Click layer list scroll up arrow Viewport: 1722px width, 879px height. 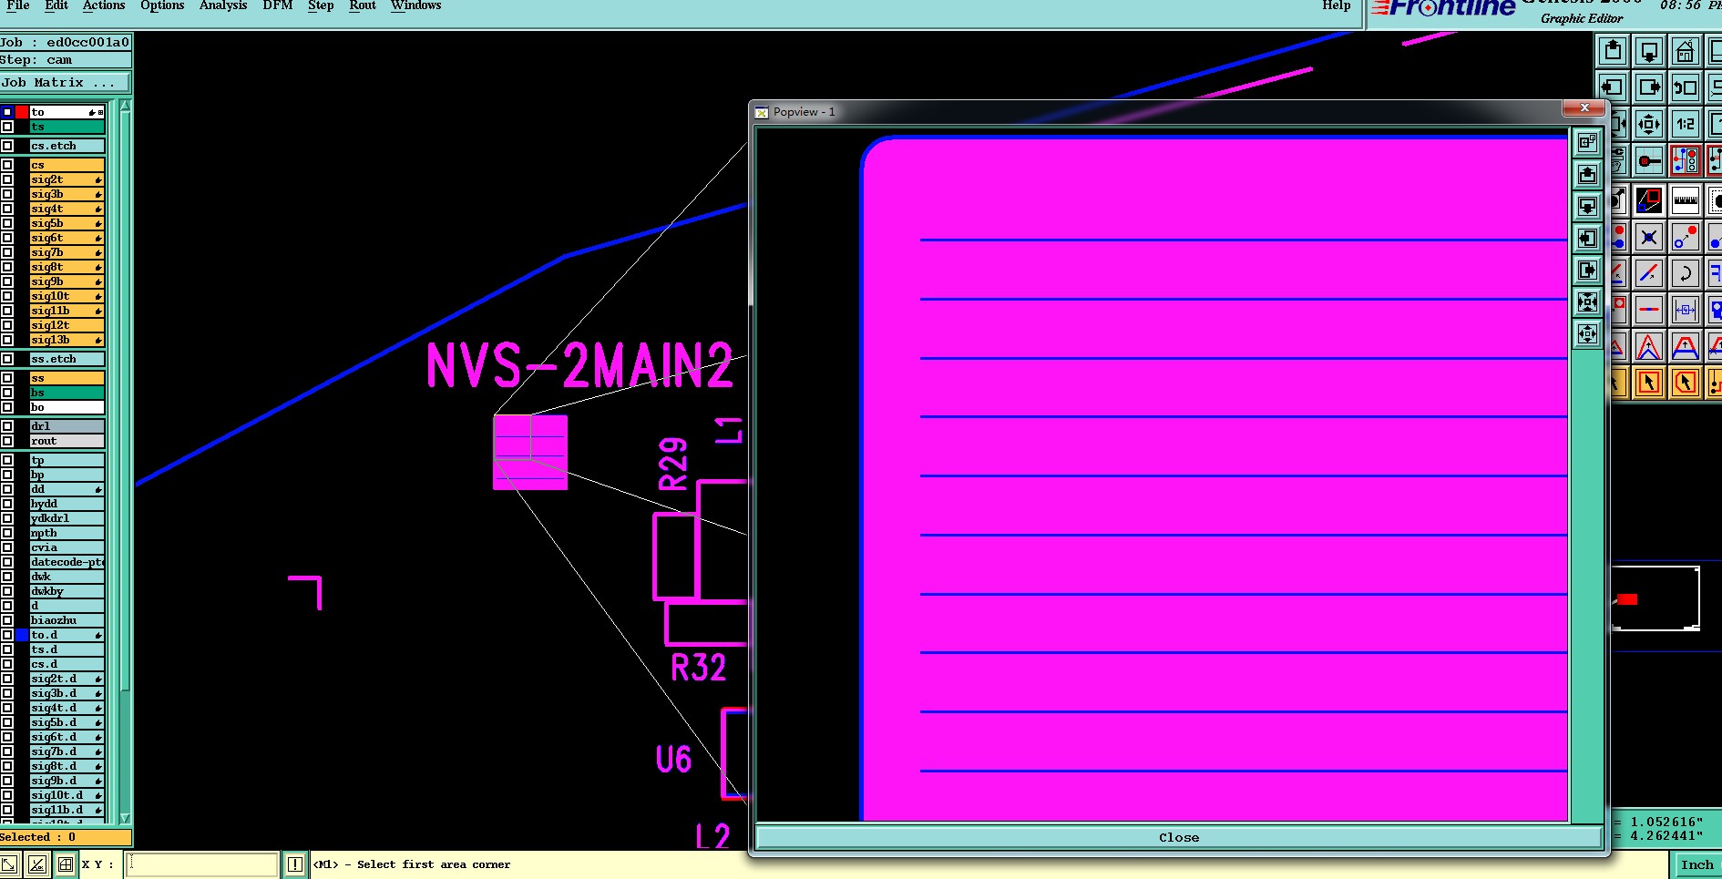click(126, 107)
